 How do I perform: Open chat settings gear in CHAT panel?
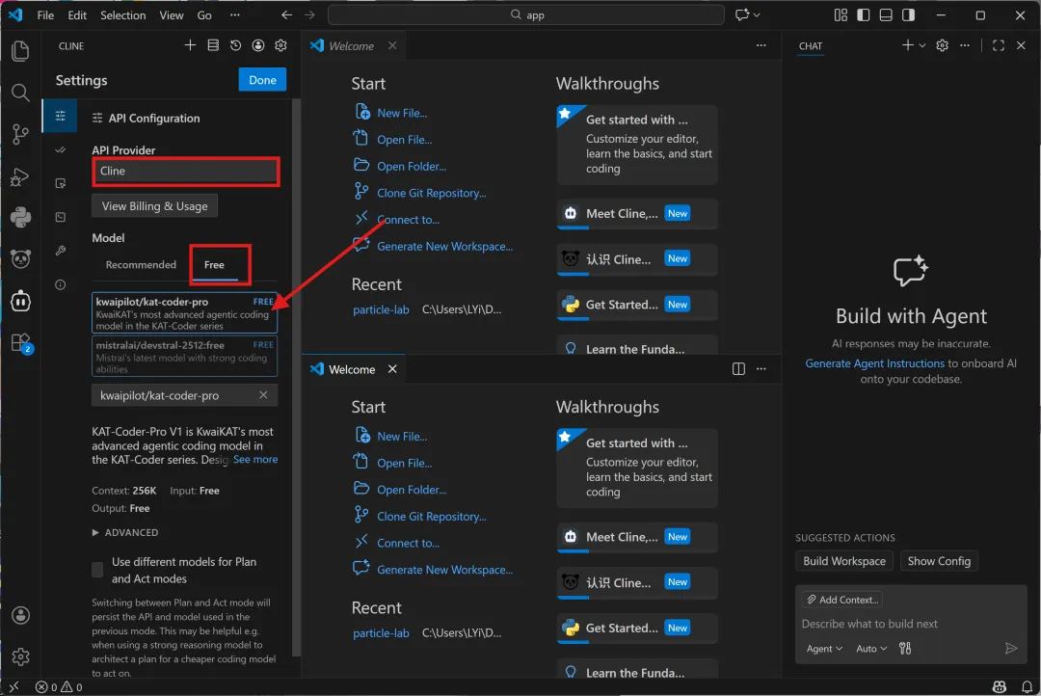pos(942,45)
